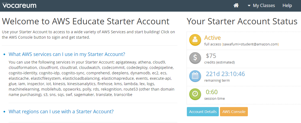Image resolution: width=301 pixels, height=123 pixels.
Task: Click the sawafumi+student@amazon.com email text
Action: [x=250, y=44]
